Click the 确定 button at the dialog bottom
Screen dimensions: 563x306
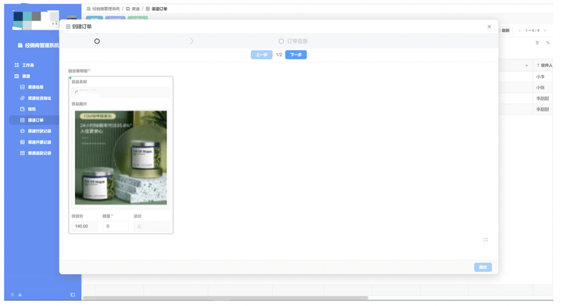coord(483,267)
